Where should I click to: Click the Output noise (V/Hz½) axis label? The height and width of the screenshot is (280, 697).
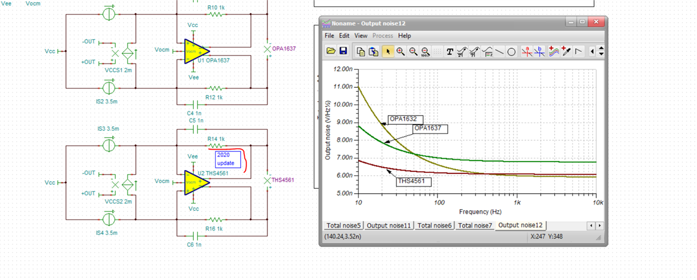pyautogui.click(x=328, y=131)
